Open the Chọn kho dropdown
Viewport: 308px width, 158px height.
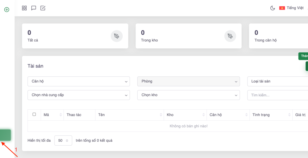coord(188,95)
